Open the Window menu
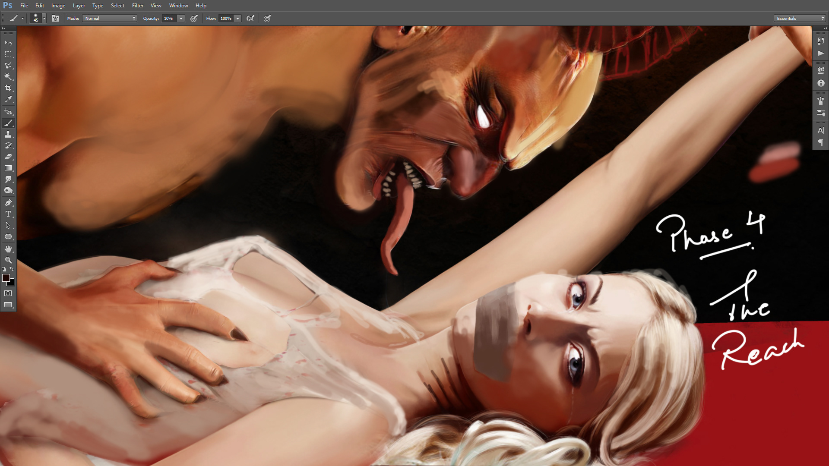This screenshot has height=466, width=829. 179,6
